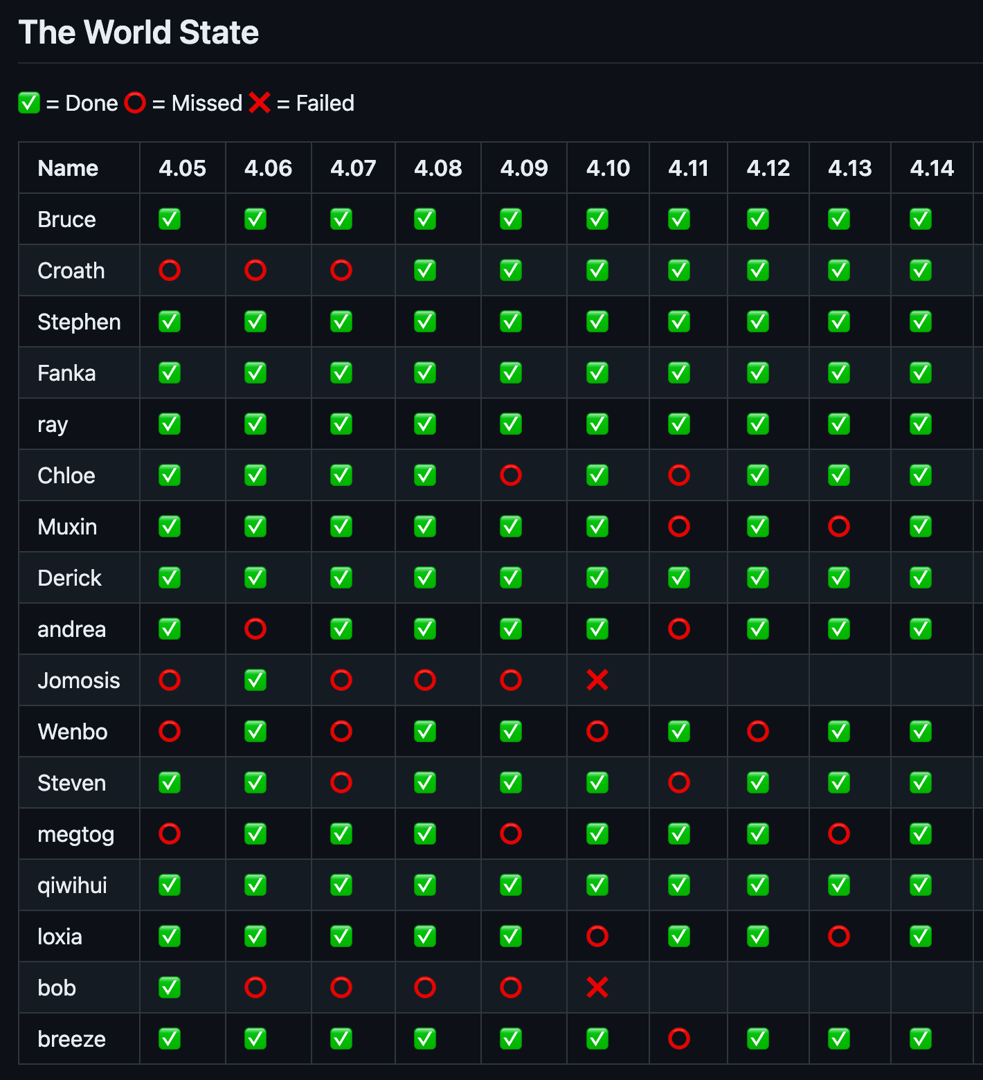The image size is (983, 1080).
Task: Click andrea's missed circle under 4.06
Action: (255, 629)
